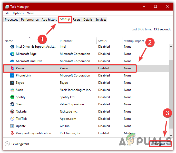Screen dimensions: 176x153
Task: Click the Disable button
Action: click(160, 144)
